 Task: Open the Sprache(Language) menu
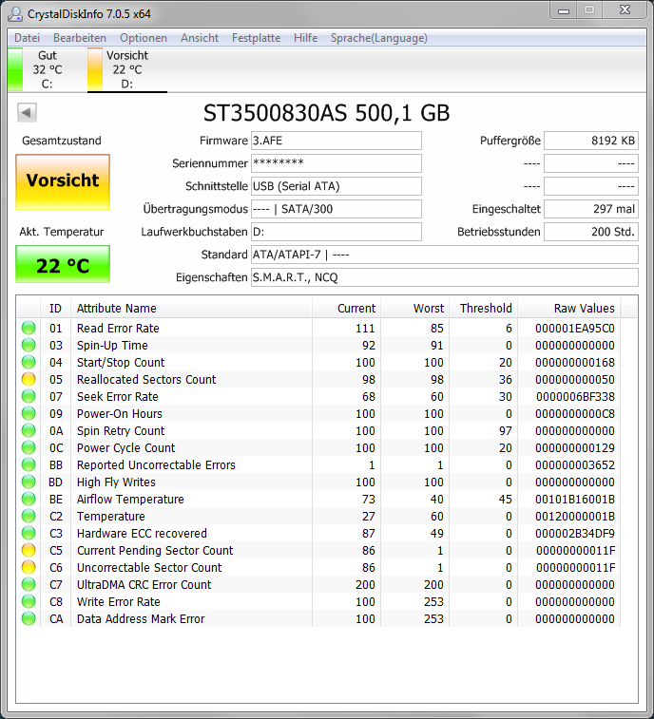coord(378,38)
